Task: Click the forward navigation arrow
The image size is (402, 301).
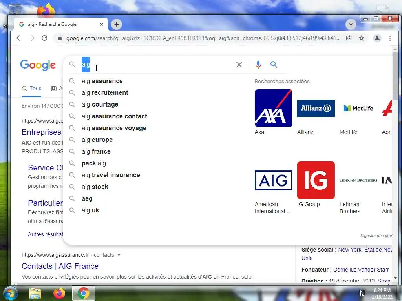Action: (32, 38)
